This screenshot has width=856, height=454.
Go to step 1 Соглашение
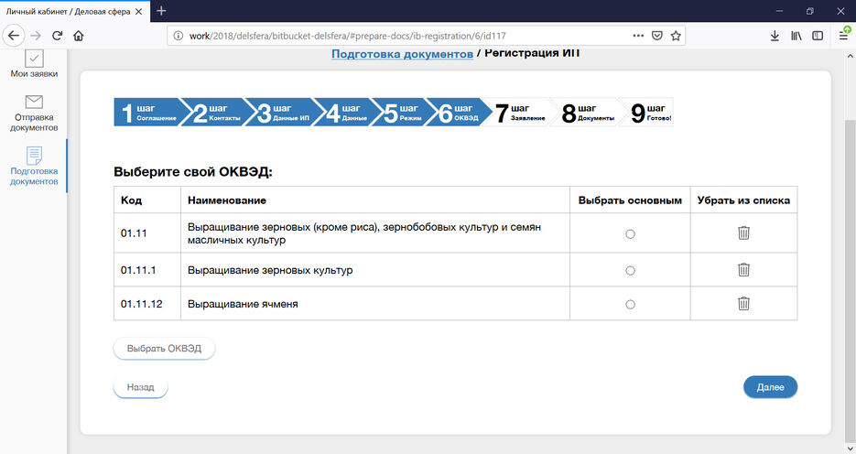[x=148, y=113]
